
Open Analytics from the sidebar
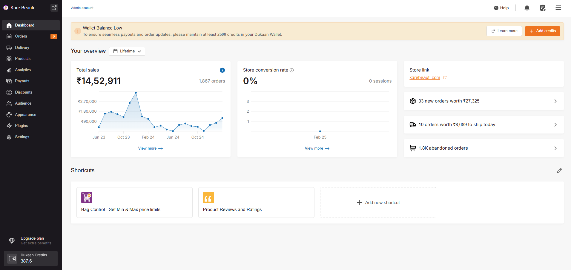[23, 70]
